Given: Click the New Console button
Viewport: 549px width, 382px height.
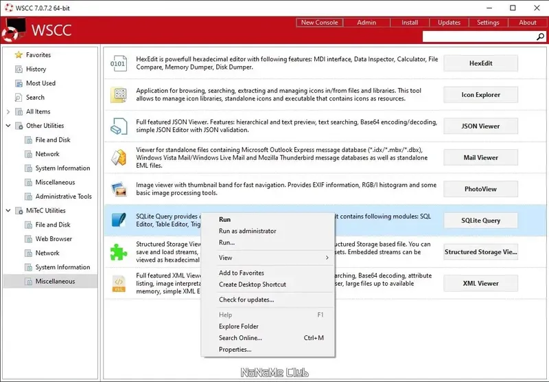Looking at the screenshot, I should tap(319, 23).
